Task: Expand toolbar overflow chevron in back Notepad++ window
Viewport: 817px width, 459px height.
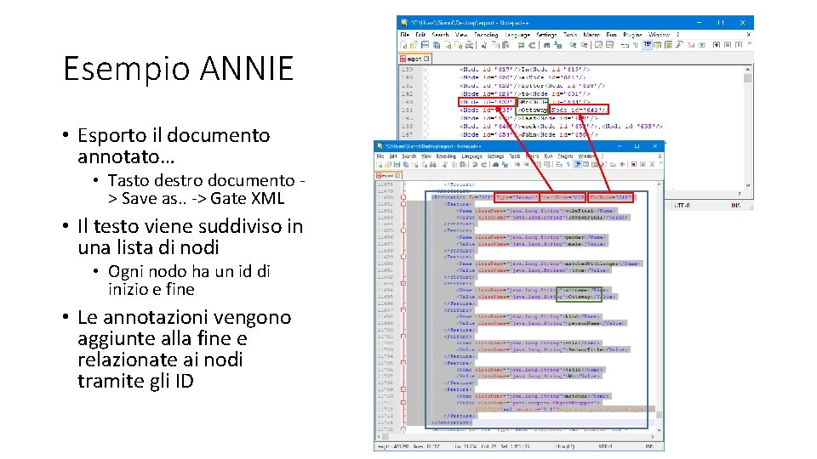Action: pyautogui.click(x=750, y=43)
